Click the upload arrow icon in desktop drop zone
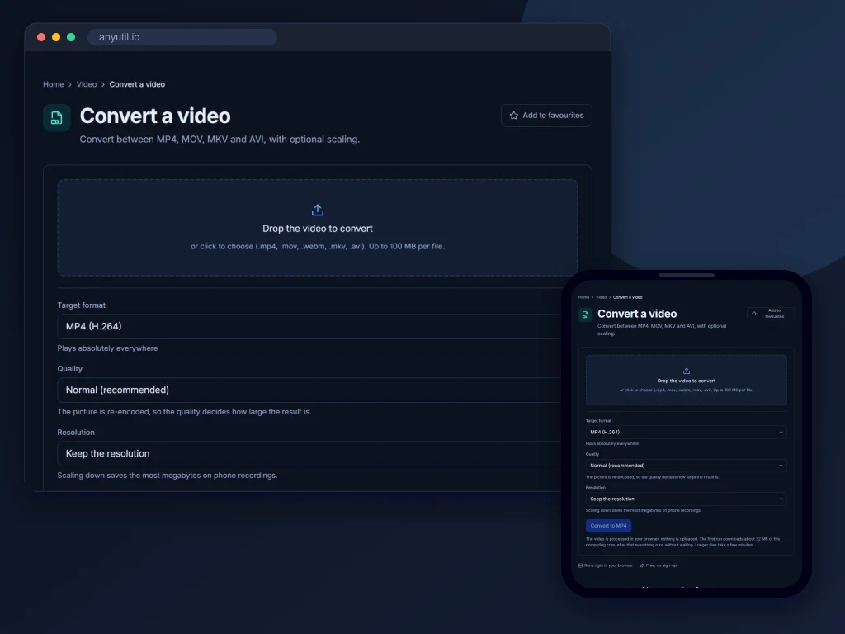 click(318, 210)
